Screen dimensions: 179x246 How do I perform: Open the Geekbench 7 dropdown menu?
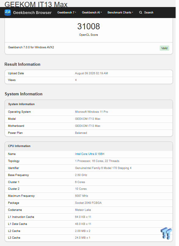point(67,13)
